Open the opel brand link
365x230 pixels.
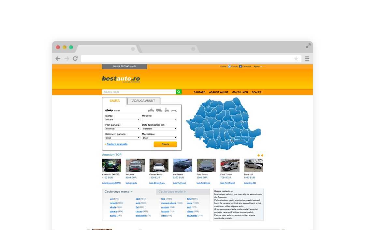click(138, 199)
